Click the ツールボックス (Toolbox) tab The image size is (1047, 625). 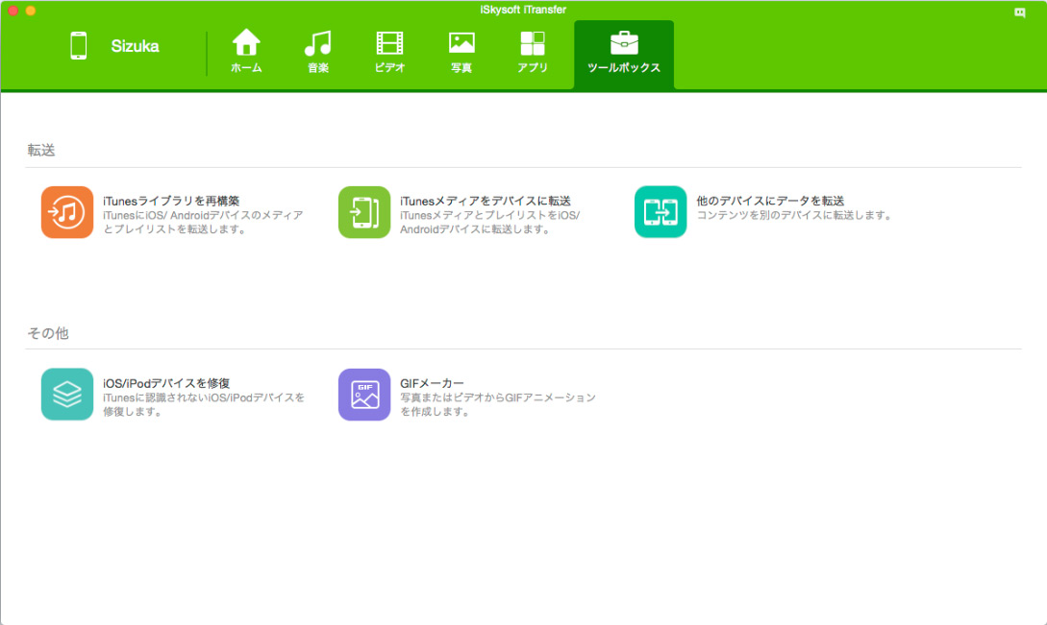[624, 54]
